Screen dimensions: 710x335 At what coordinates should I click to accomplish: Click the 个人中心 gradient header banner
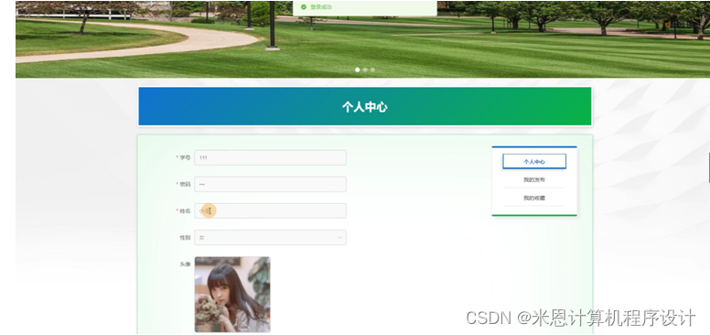point(365,106)
